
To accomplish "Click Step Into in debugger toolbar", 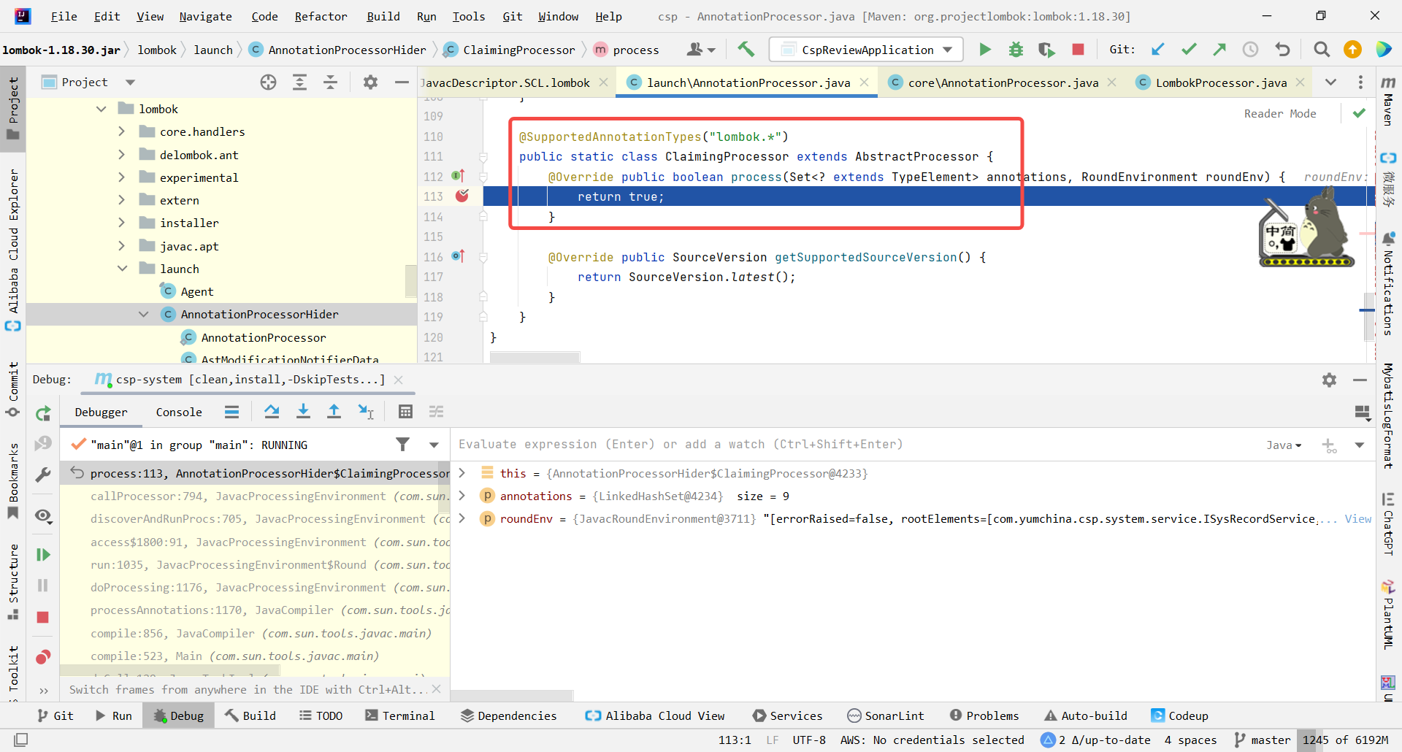I will 303,412.
